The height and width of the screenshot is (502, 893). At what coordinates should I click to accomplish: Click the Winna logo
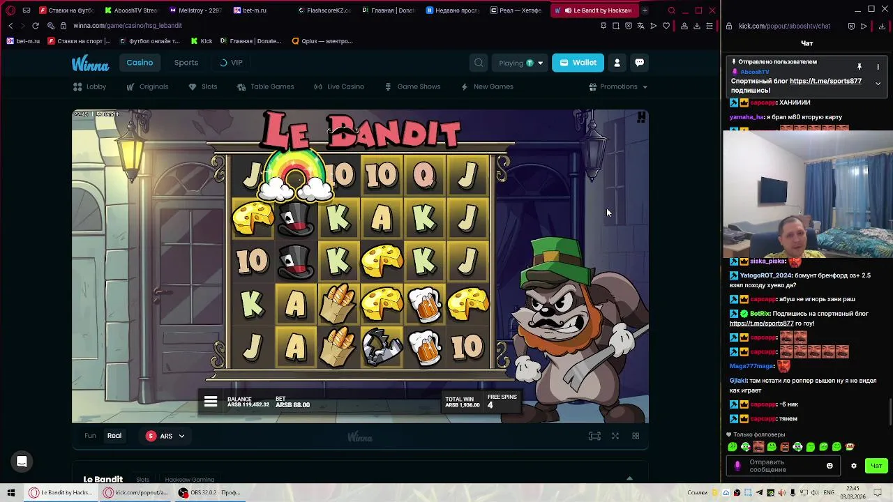click(x=90, y=63)
